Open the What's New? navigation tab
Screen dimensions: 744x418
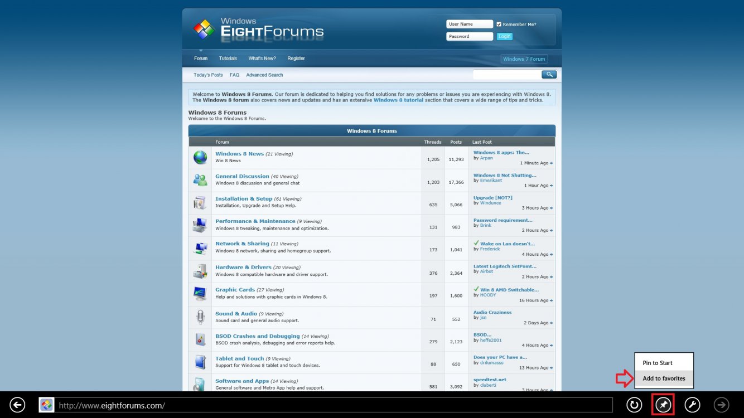(262, 59)
